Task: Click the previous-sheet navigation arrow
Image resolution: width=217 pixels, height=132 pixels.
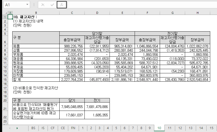Action: pos(10,128)
